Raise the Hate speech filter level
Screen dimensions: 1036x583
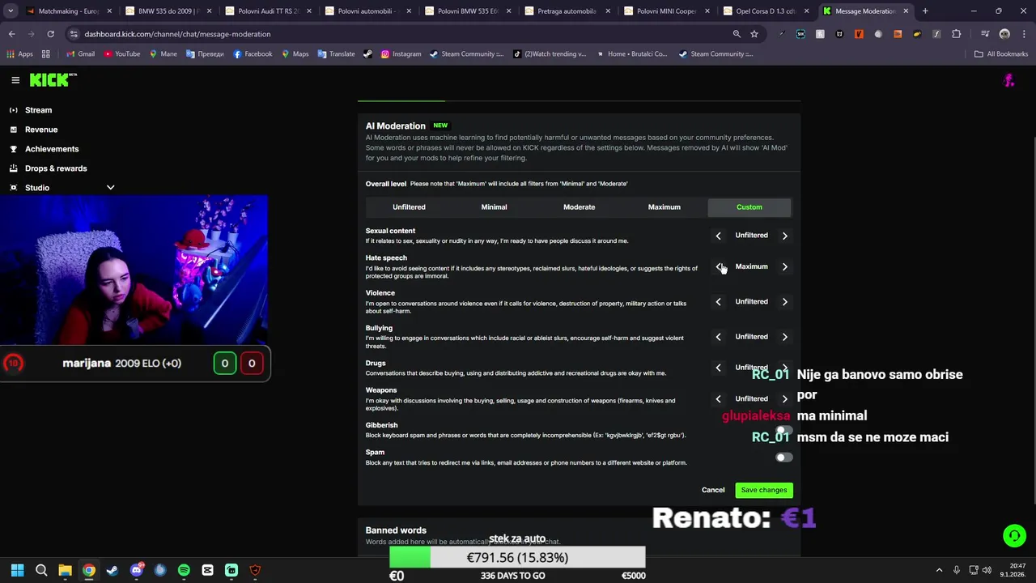point(784,266)
